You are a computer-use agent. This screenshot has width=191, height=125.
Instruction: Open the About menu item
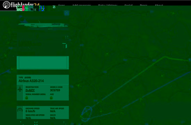159,5
